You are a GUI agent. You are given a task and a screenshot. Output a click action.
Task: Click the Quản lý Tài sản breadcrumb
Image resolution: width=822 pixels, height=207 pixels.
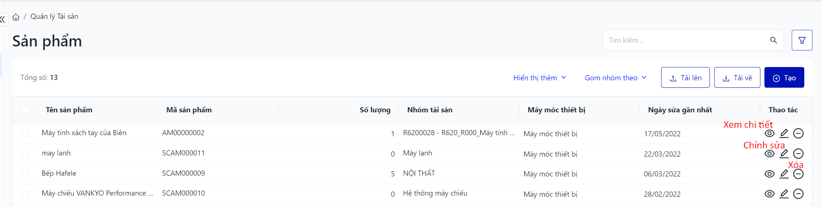(x=54, y=17)
